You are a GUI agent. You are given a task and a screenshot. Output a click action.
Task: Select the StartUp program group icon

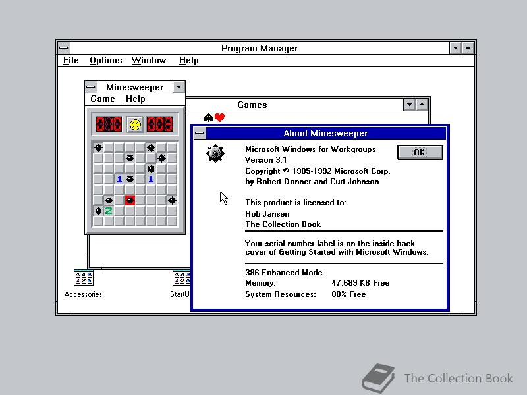pyautogui.click(x=180, y=284)
